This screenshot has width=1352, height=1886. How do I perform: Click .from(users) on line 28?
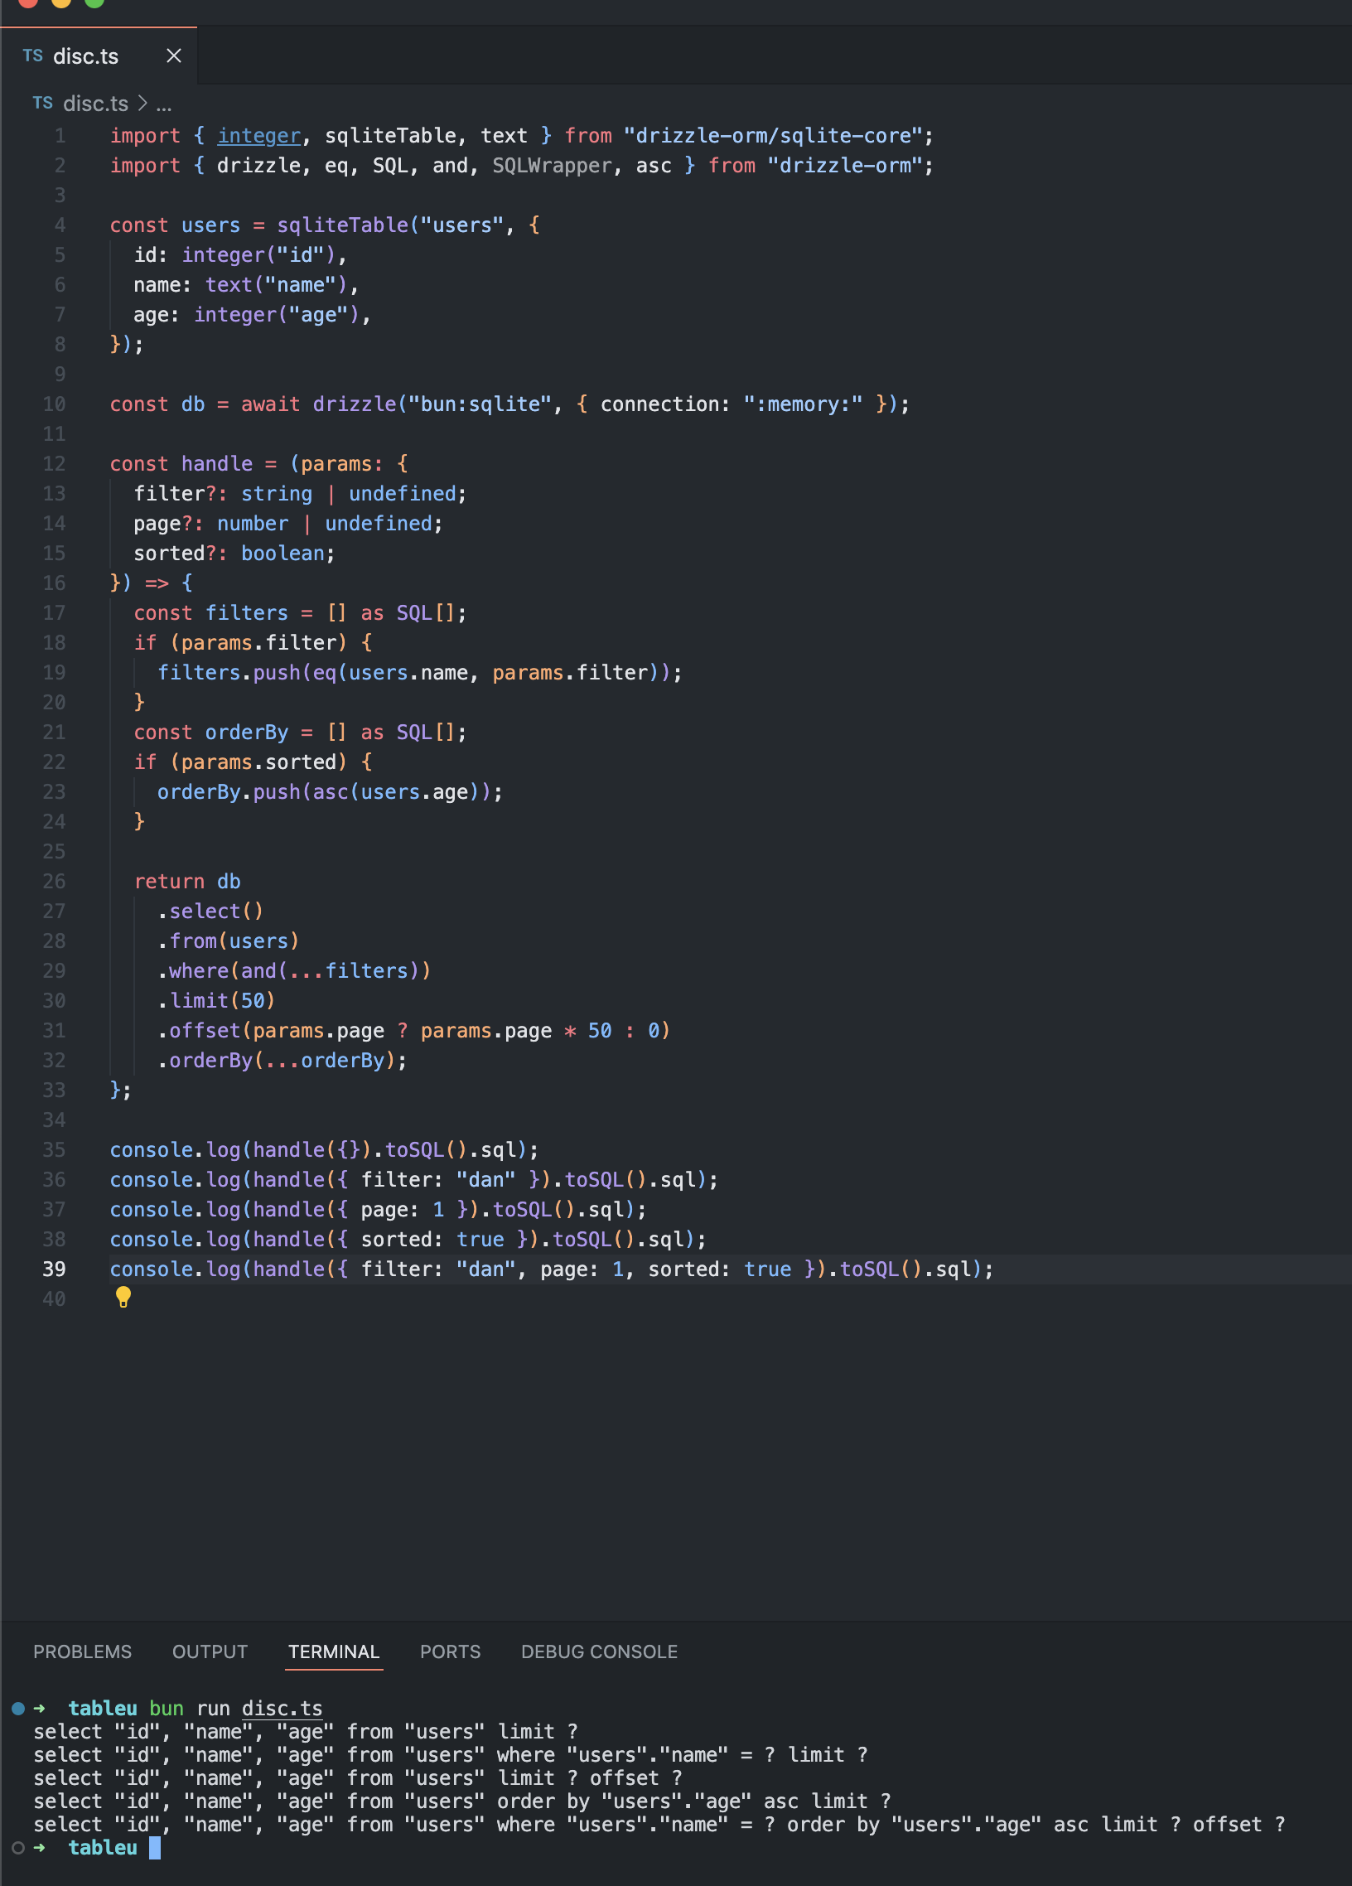pyautogui.click(x=228, y=941)
